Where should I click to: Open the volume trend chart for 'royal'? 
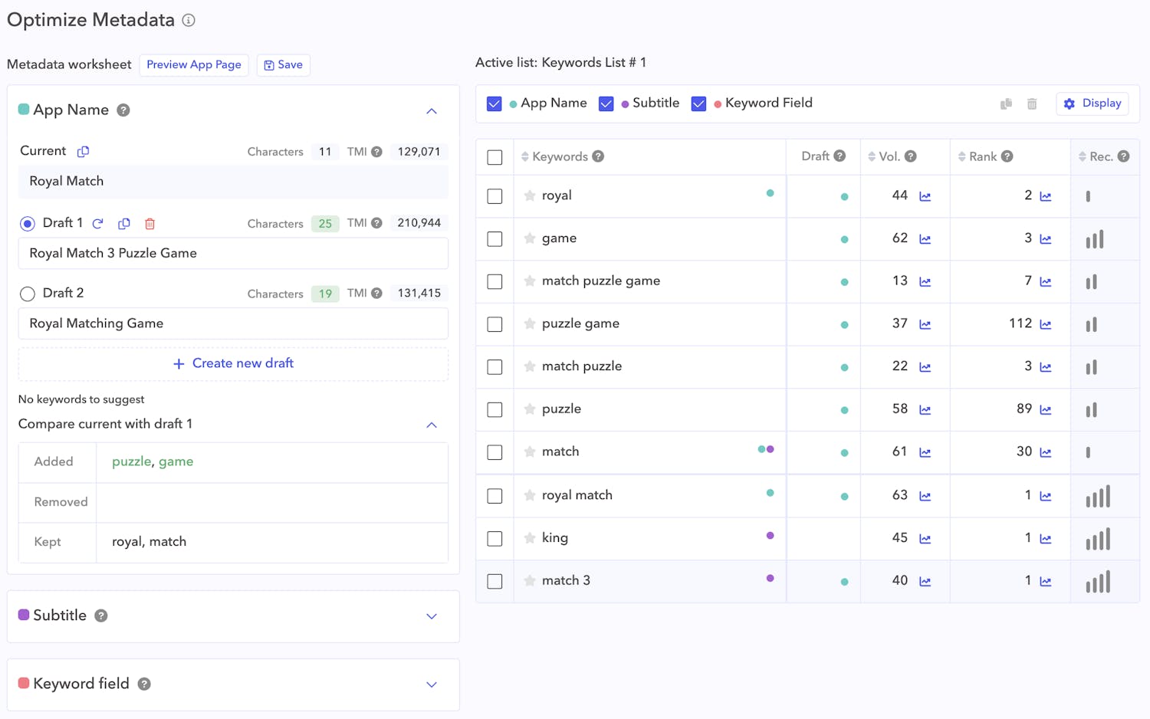point(925,196)
